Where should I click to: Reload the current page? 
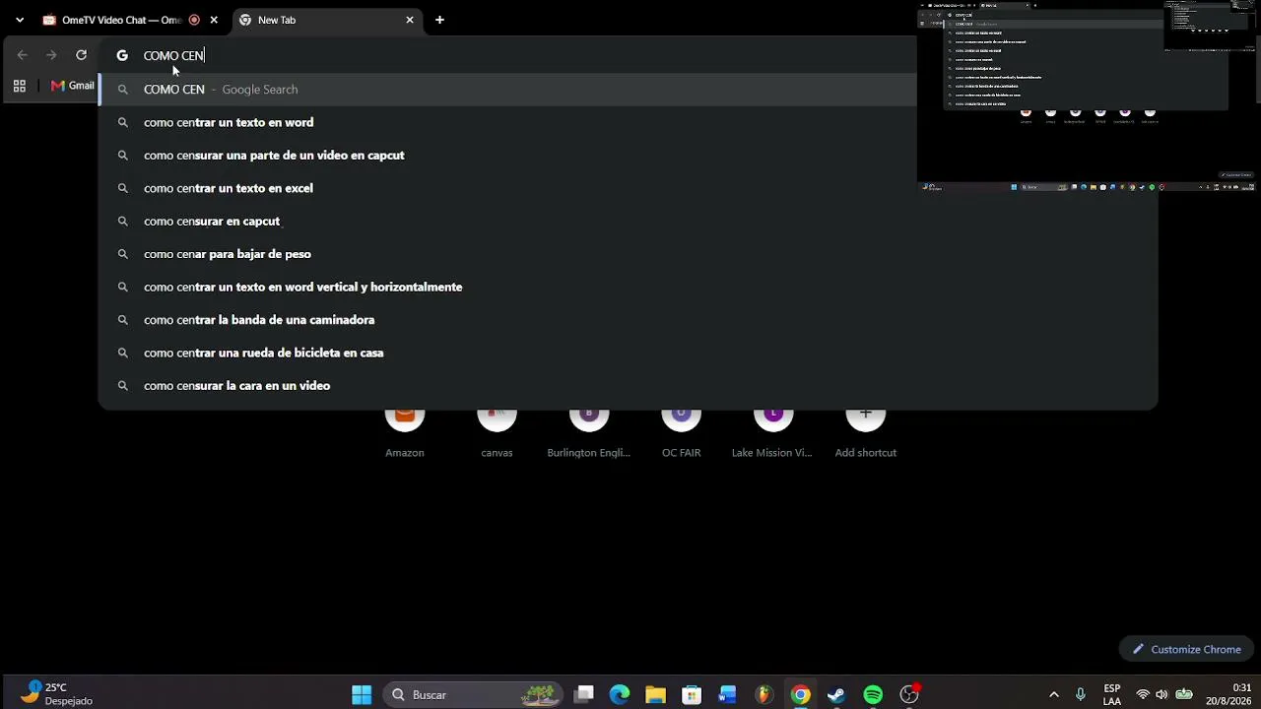81,55
